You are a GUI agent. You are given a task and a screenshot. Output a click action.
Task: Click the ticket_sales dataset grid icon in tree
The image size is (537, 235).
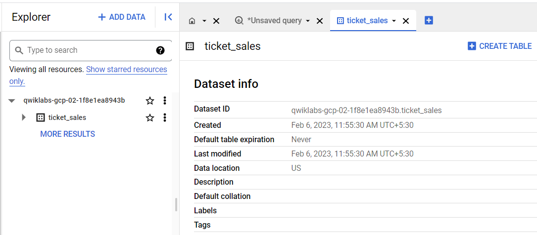click(x=41, y=118)
